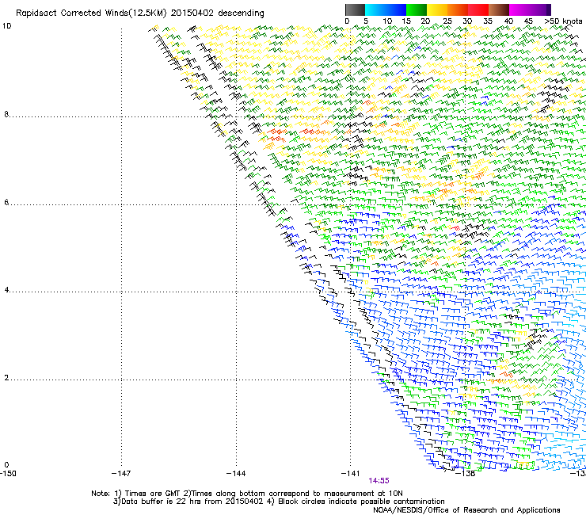Click the legend scale label "25"

tap(447, 21)
